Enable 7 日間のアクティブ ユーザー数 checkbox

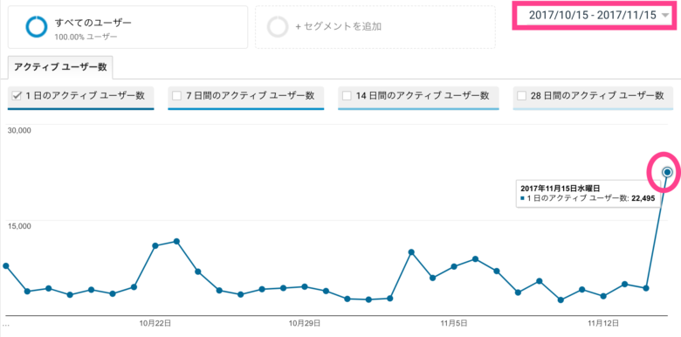[x=176, y=96]
